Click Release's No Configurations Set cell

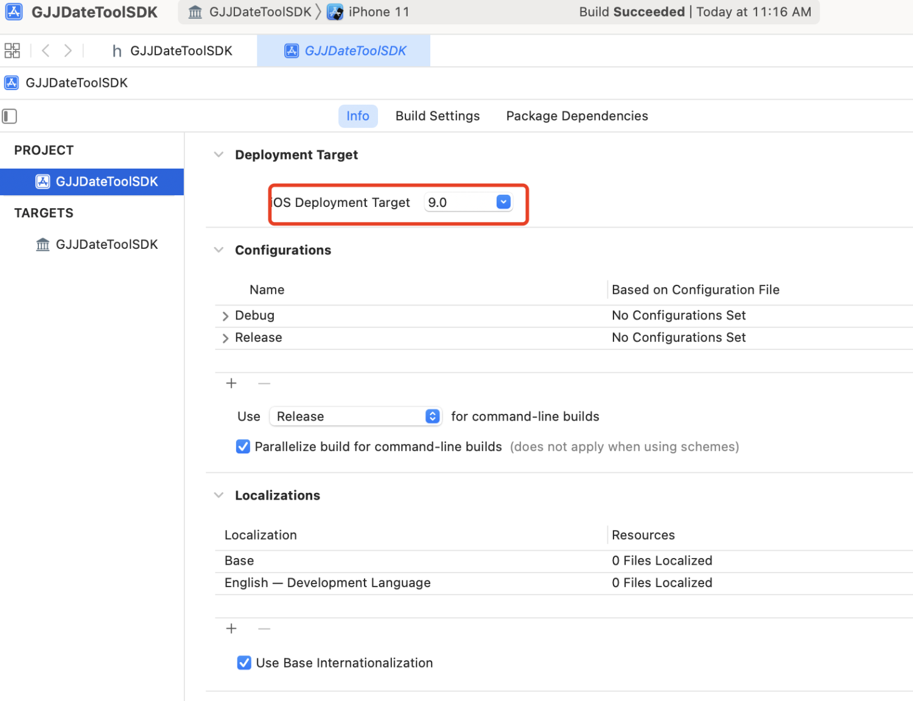pos(679,337)
